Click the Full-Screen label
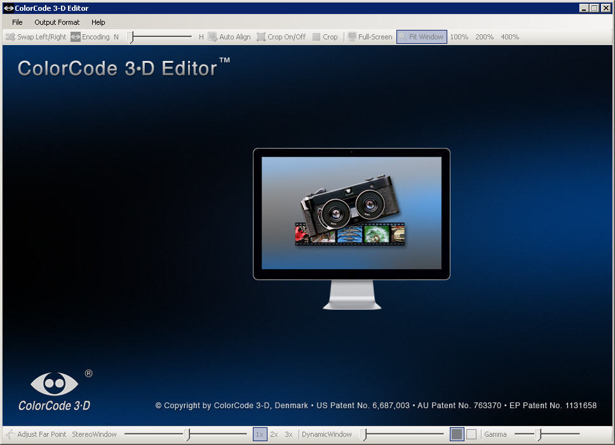 [375, 37]
